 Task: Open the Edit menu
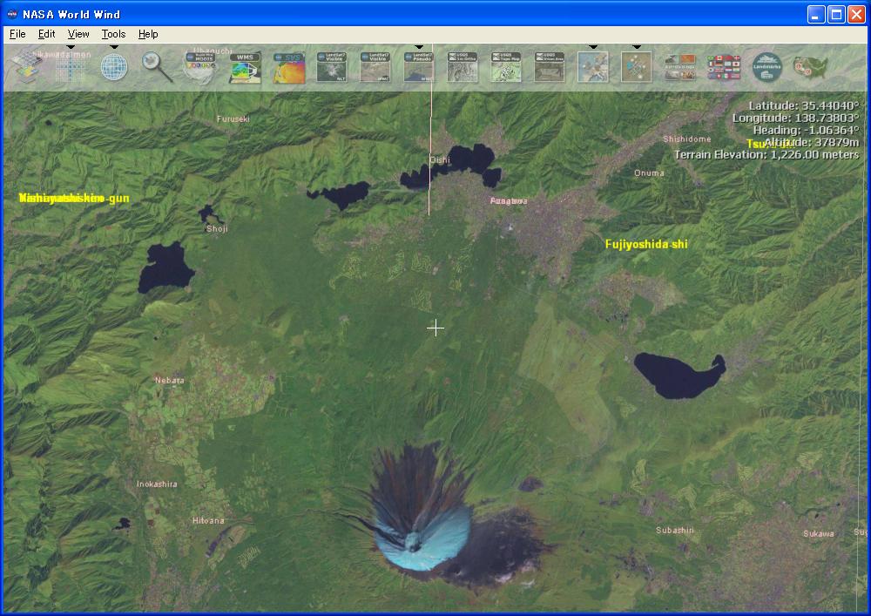coord(47,34)
